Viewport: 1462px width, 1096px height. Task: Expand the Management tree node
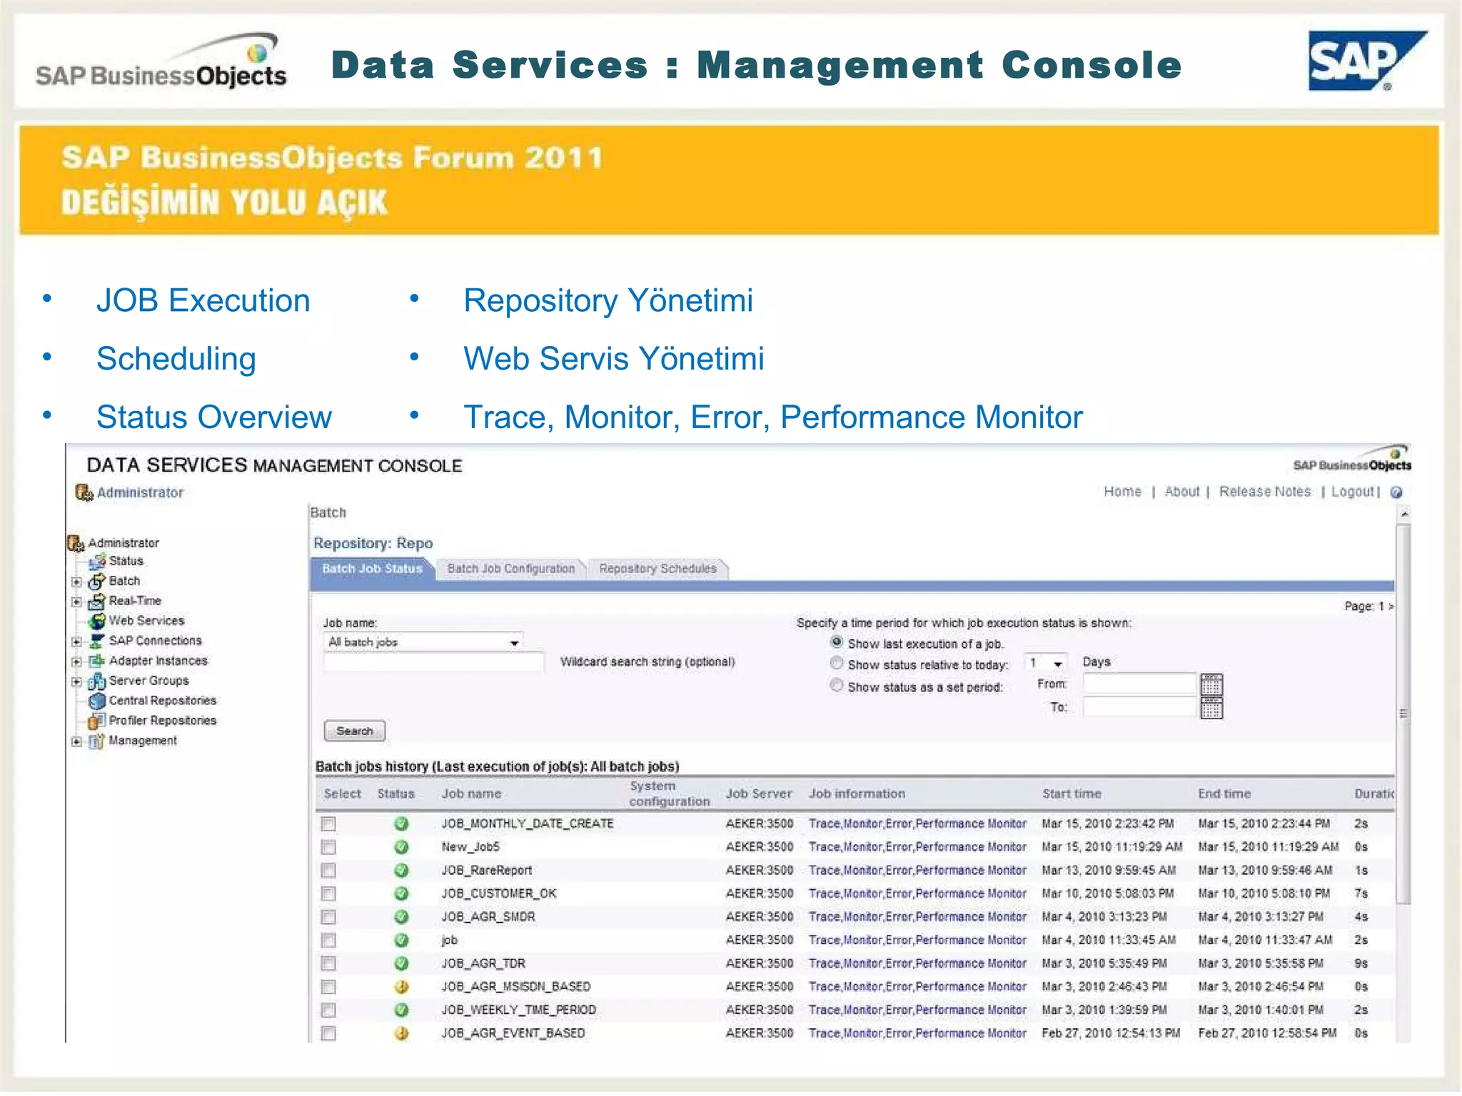(x=76, y=741)
